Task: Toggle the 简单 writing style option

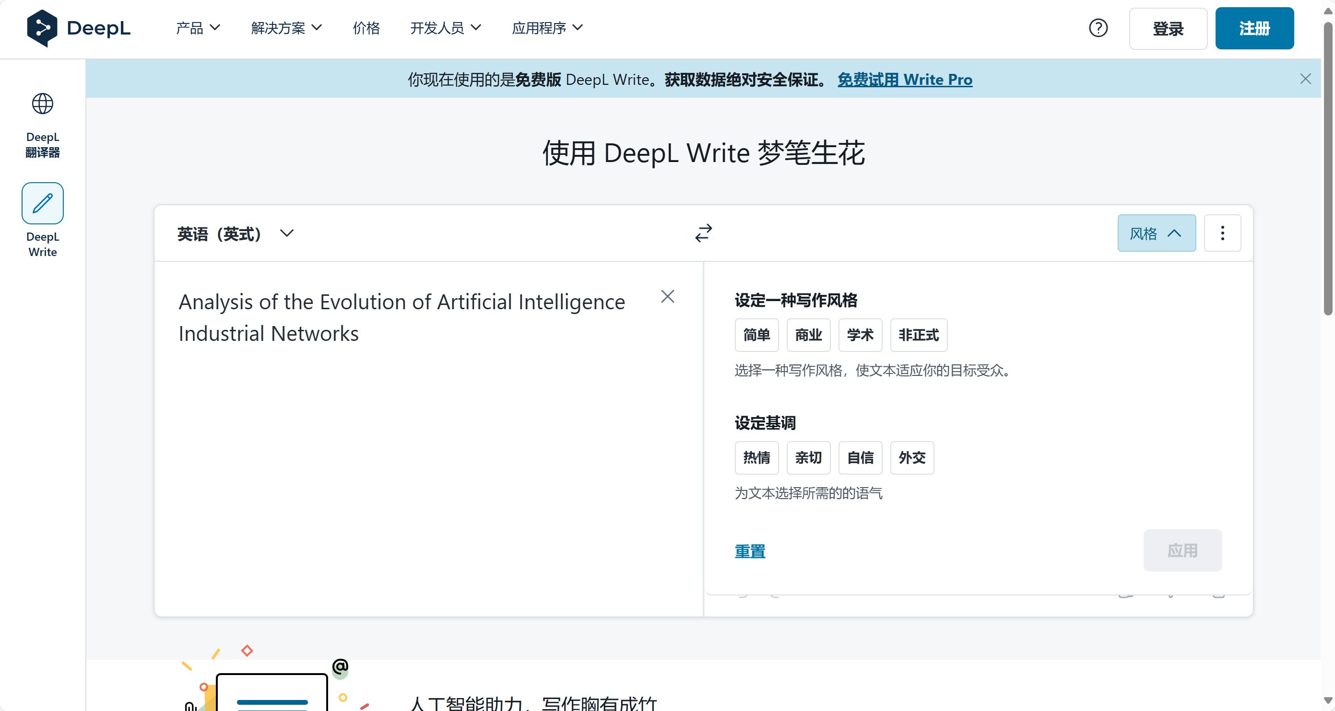Action: click(x=756, y=335)
